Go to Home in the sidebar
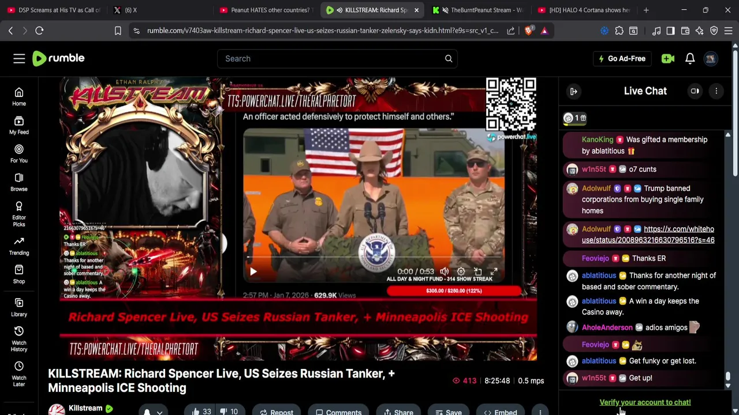 [19, 97]
